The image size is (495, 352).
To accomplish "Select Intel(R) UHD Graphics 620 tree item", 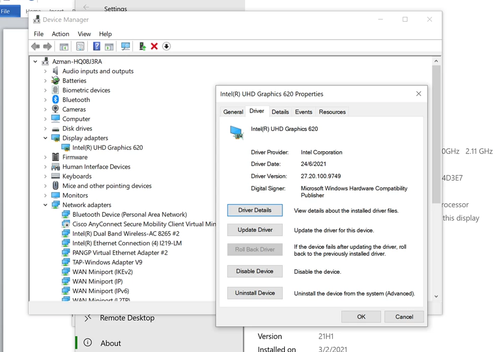I will pyautogui.click(x=108, y=148).
